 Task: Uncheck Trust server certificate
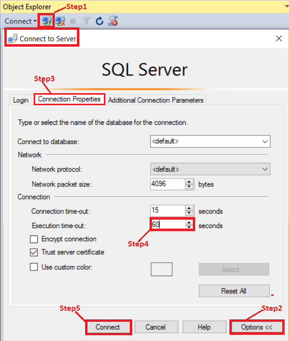(x=34, y=253)
